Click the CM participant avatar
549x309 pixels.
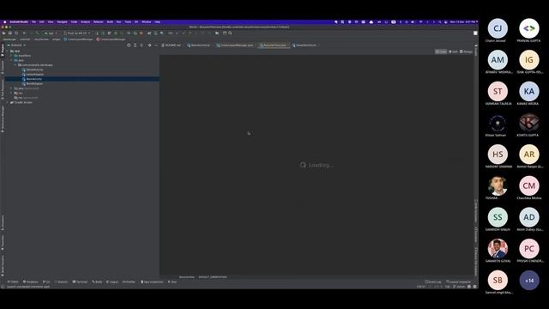coord(529,185)
